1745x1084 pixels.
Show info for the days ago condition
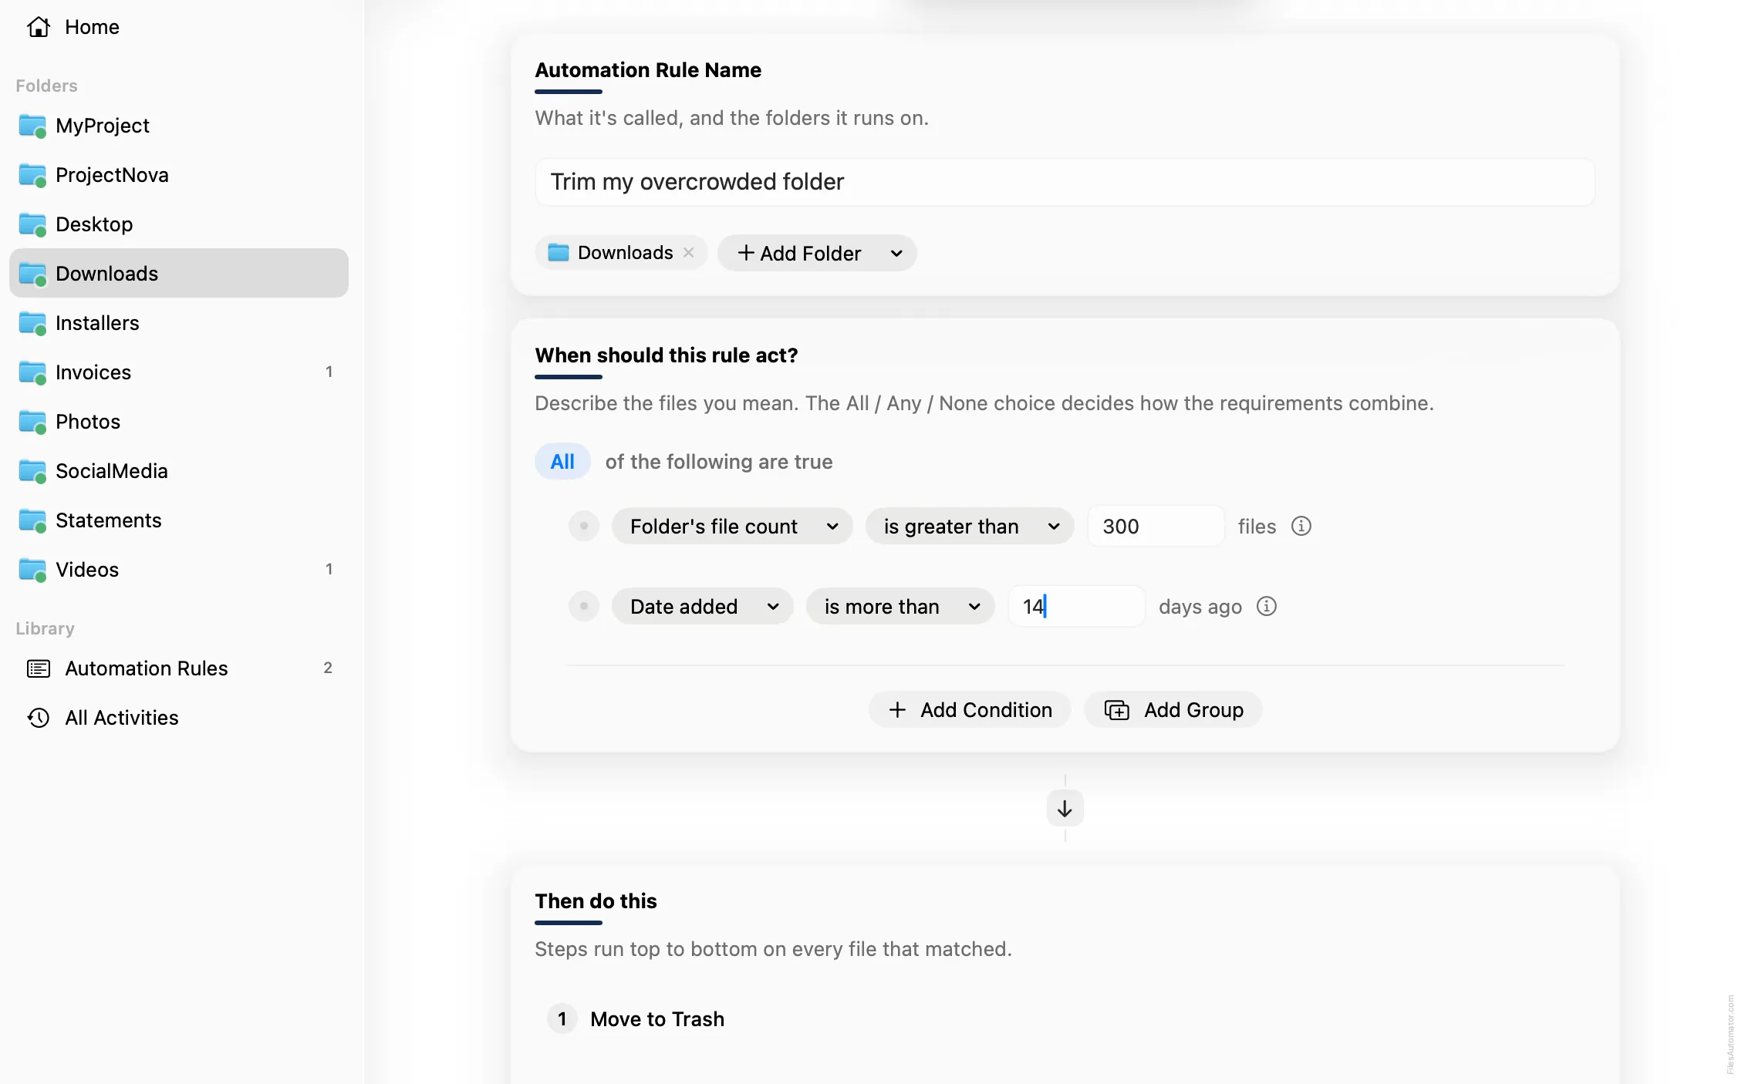(1267, 606)
